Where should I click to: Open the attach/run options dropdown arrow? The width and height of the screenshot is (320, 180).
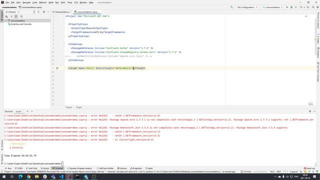304,7
